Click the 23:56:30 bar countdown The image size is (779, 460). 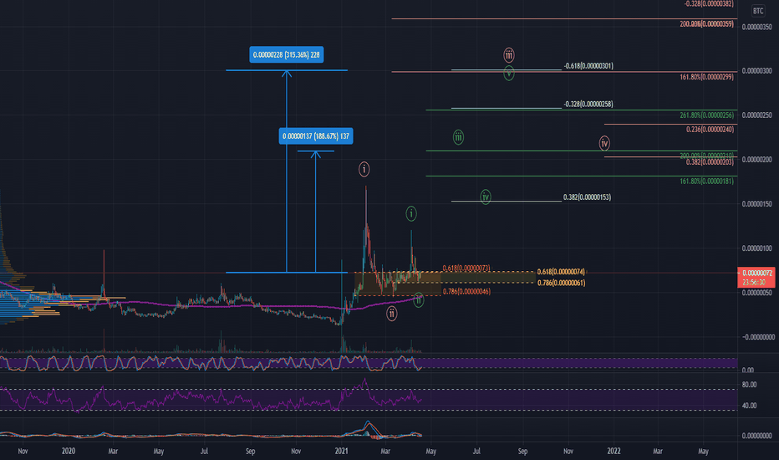point(754,282)
